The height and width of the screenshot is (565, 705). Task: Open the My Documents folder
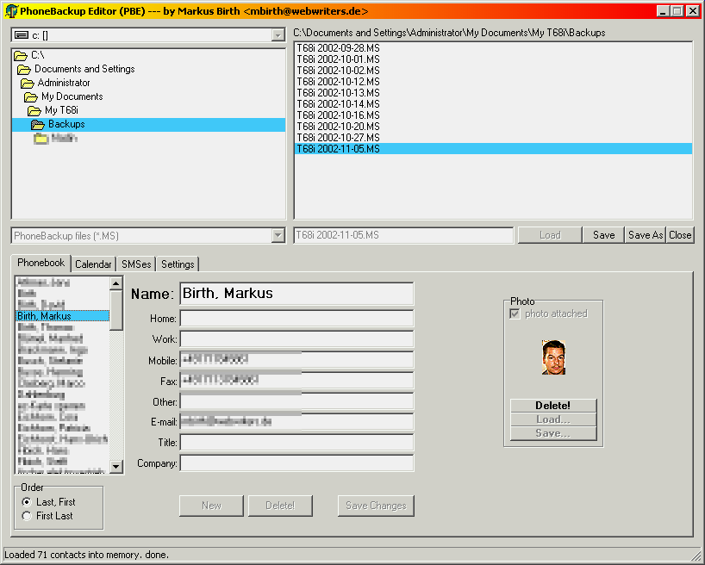tap(72, 96)
